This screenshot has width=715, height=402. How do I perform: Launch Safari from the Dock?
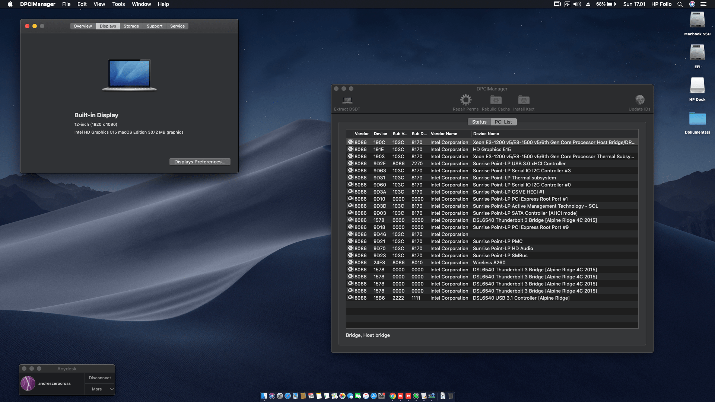point(287,396)
